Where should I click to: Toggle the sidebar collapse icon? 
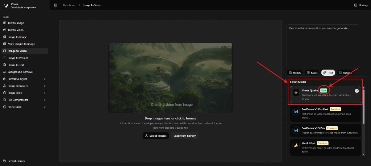pos(55,5)
